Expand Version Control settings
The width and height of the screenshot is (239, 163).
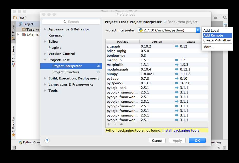(x=45, y=54)
